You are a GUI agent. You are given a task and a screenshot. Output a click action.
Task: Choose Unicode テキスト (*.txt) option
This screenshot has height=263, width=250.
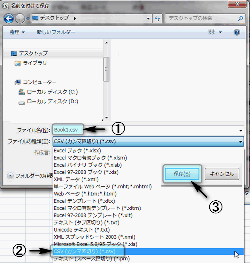tap(148, 230)
